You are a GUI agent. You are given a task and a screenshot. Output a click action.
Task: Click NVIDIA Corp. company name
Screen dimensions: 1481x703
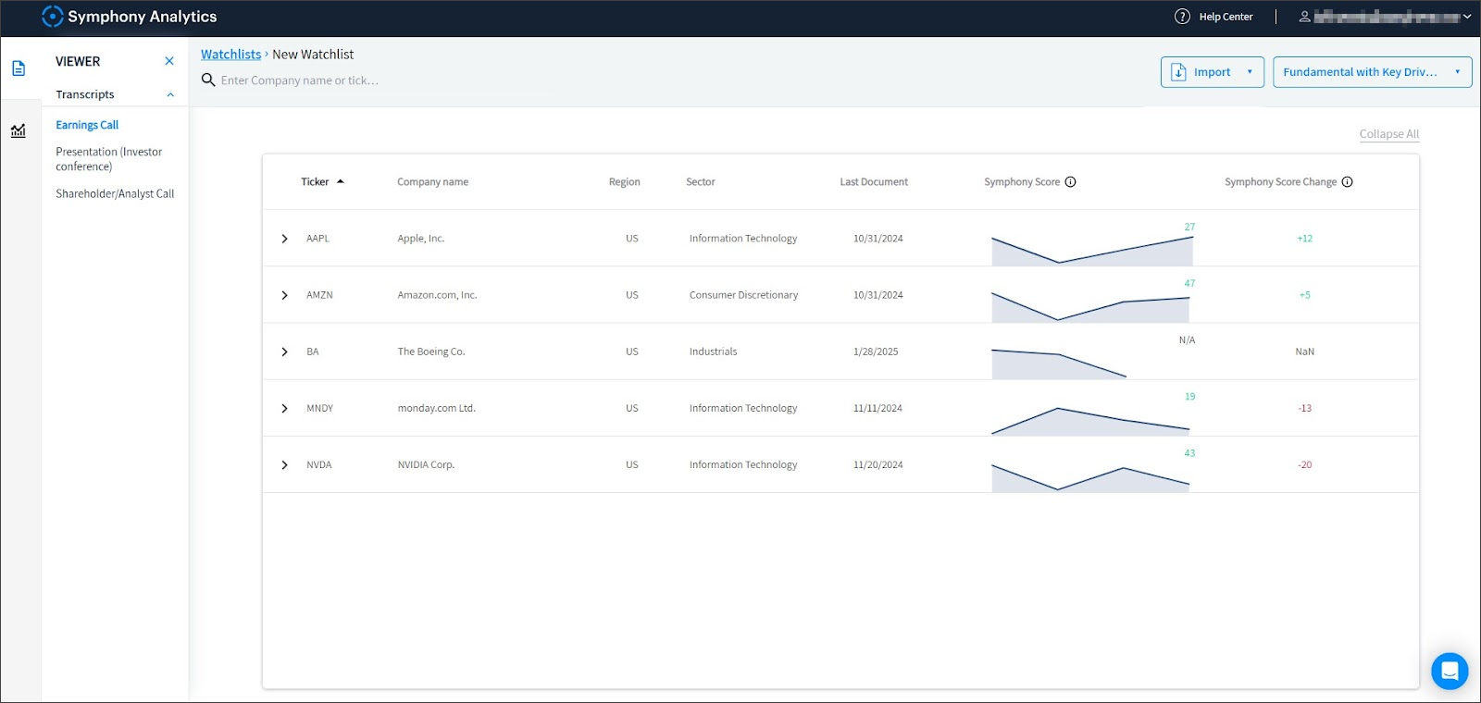pyautogui.click(x=426, y=465)
